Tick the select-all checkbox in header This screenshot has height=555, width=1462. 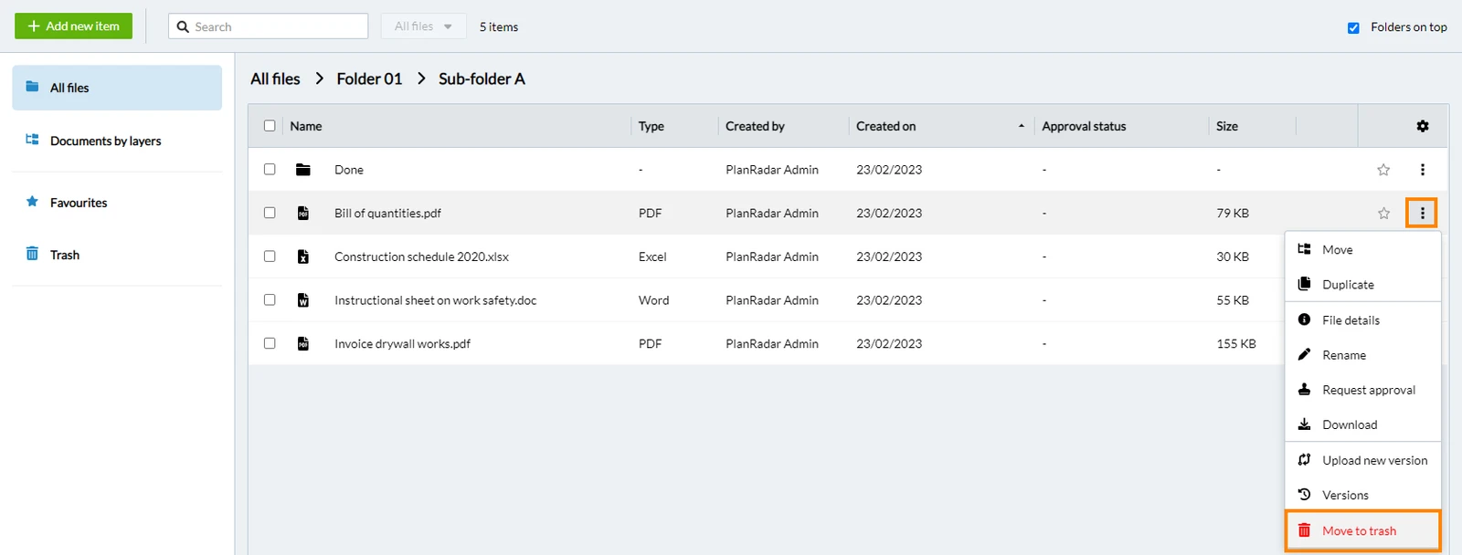click(270, 126)
